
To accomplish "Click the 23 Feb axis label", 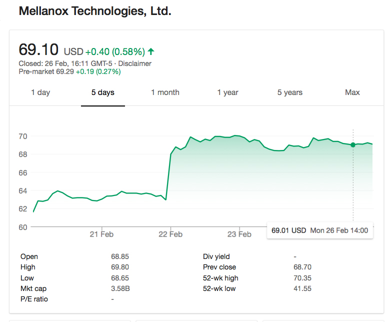I will pos(239,234).
